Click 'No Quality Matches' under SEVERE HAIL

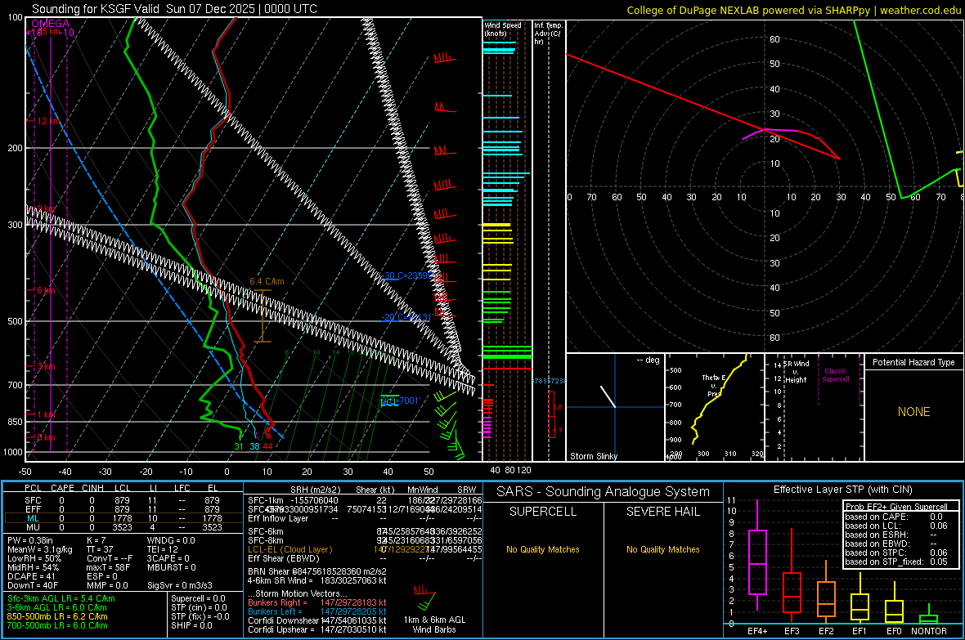[662, 549]
